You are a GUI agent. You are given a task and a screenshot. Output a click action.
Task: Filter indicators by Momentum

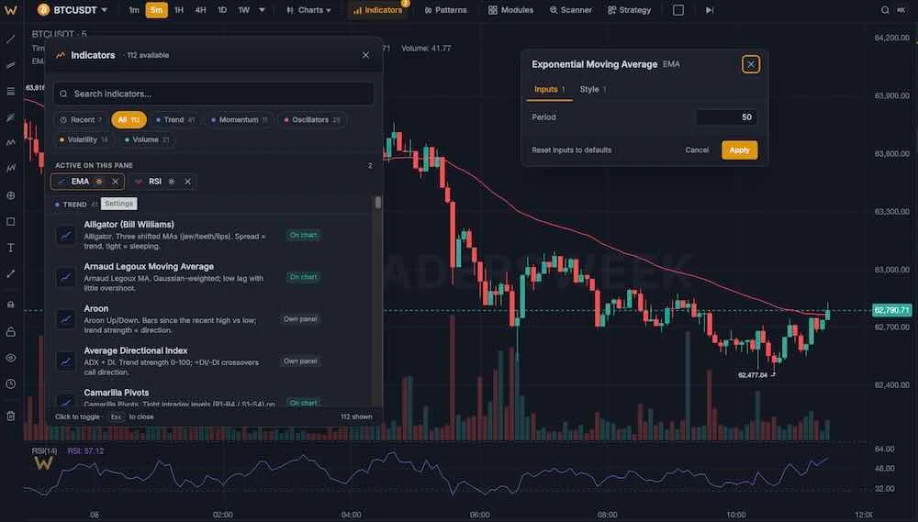[239, 120]
